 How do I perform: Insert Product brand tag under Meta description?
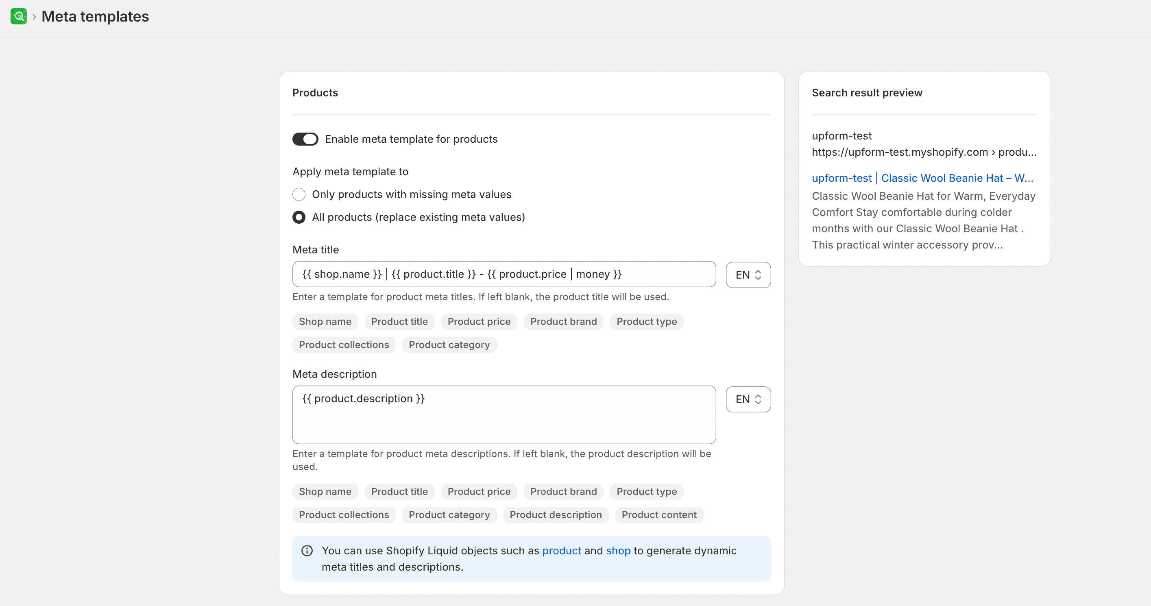coord(563,492)
